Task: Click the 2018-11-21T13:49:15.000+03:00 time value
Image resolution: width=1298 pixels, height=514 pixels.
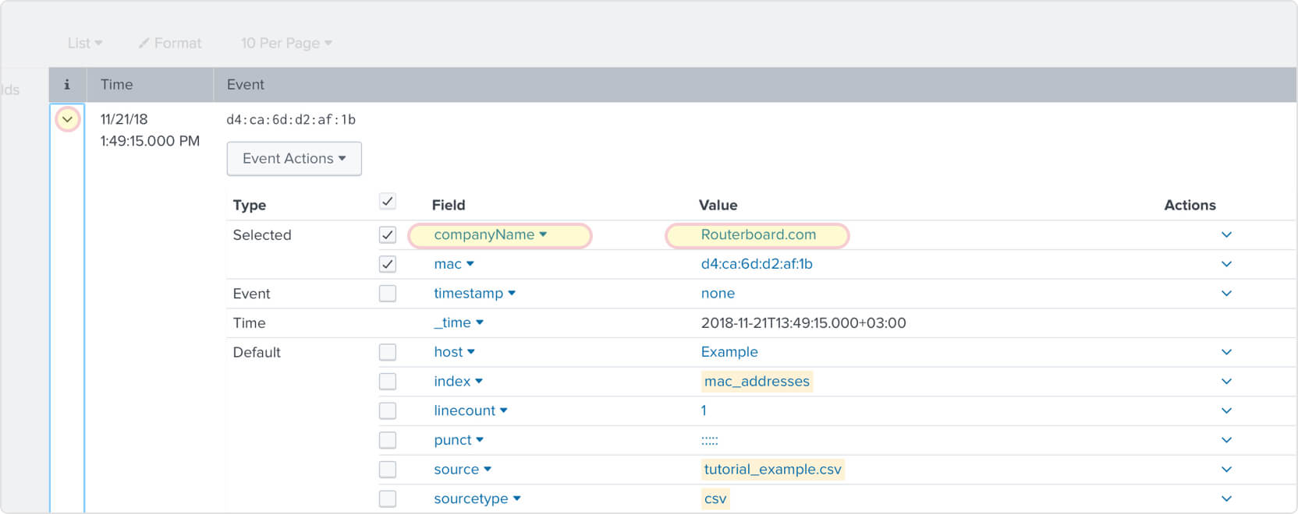Action: tap(803, 322)
